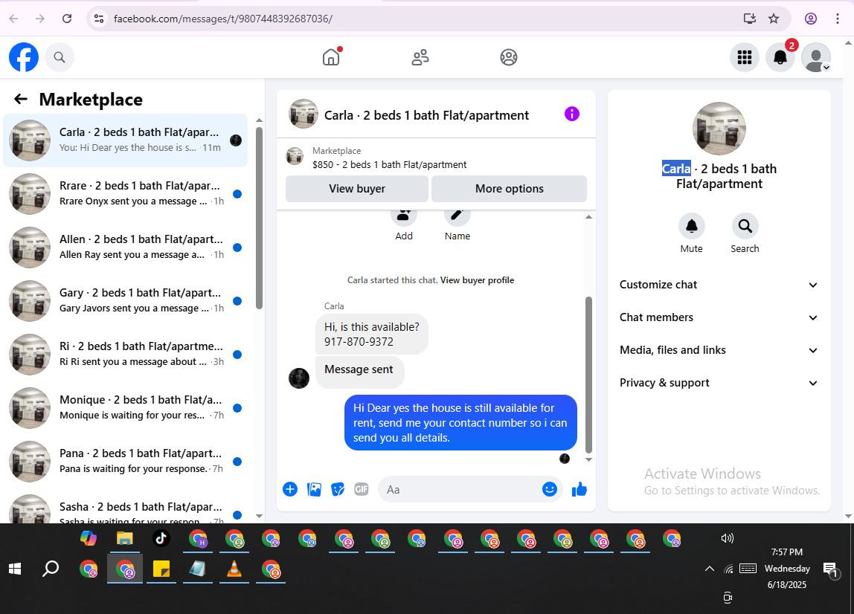Choose a GIF icon
Image resolution: width=854 pixels, height=614 pixels.
pyautogui.click(x=362, y=489)
